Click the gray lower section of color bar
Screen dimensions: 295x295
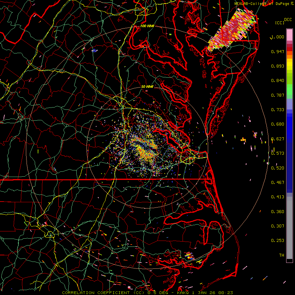click(289, 228)
